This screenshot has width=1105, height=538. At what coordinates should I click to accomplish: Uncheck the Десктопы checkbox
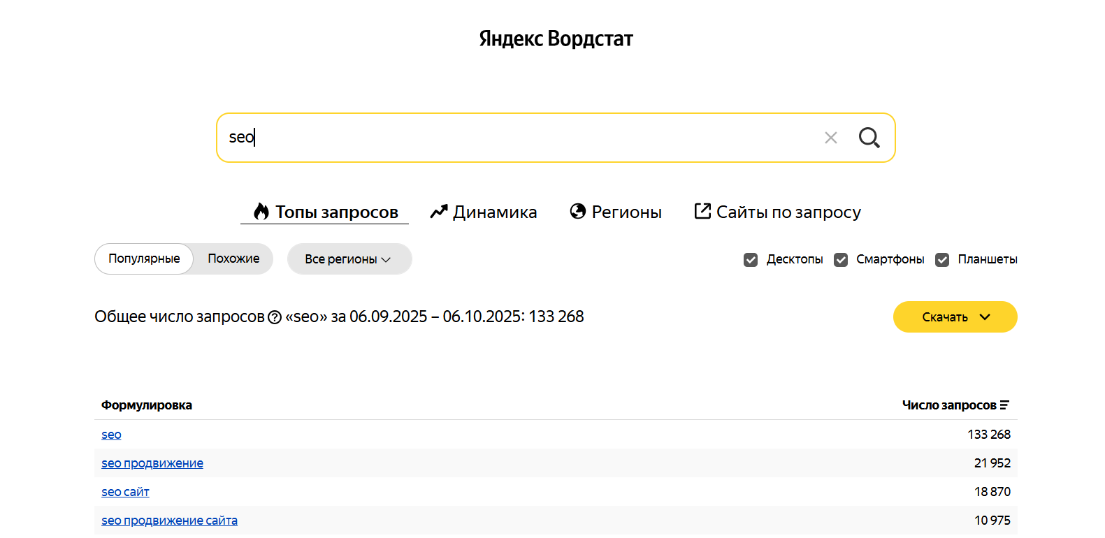751,260
